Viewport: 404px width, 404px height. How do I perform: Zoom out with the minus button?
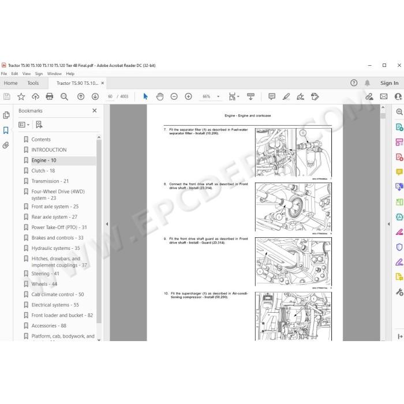tap(174, 96)
